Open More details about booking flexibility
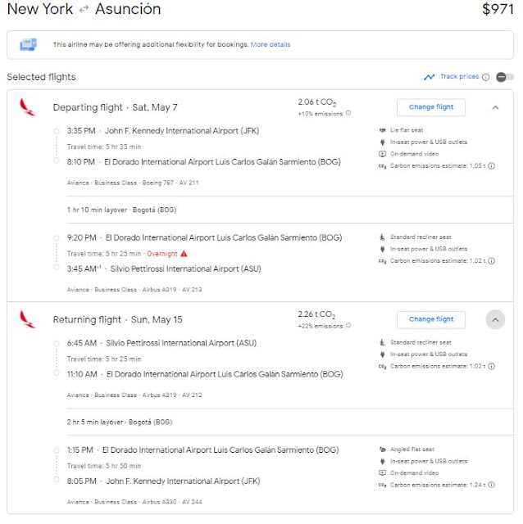523x524 pixels. point(271,44)
